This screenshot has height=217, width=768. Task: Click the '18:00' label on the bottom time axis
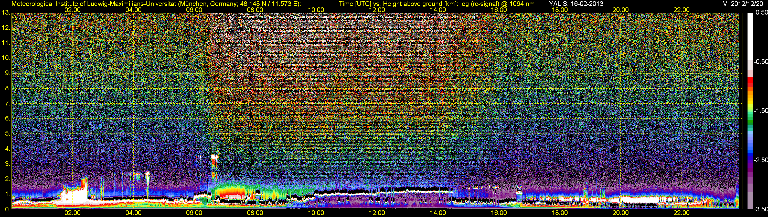560,213
